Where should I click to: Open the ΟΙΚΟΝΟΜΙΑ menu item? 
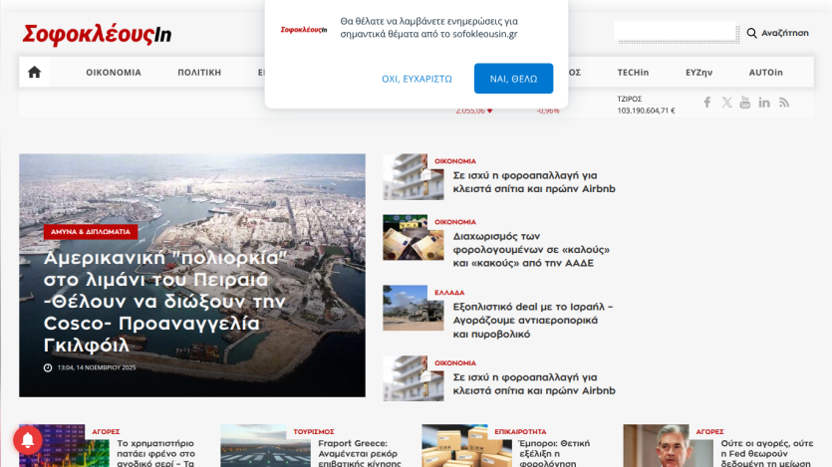[114, 73]
